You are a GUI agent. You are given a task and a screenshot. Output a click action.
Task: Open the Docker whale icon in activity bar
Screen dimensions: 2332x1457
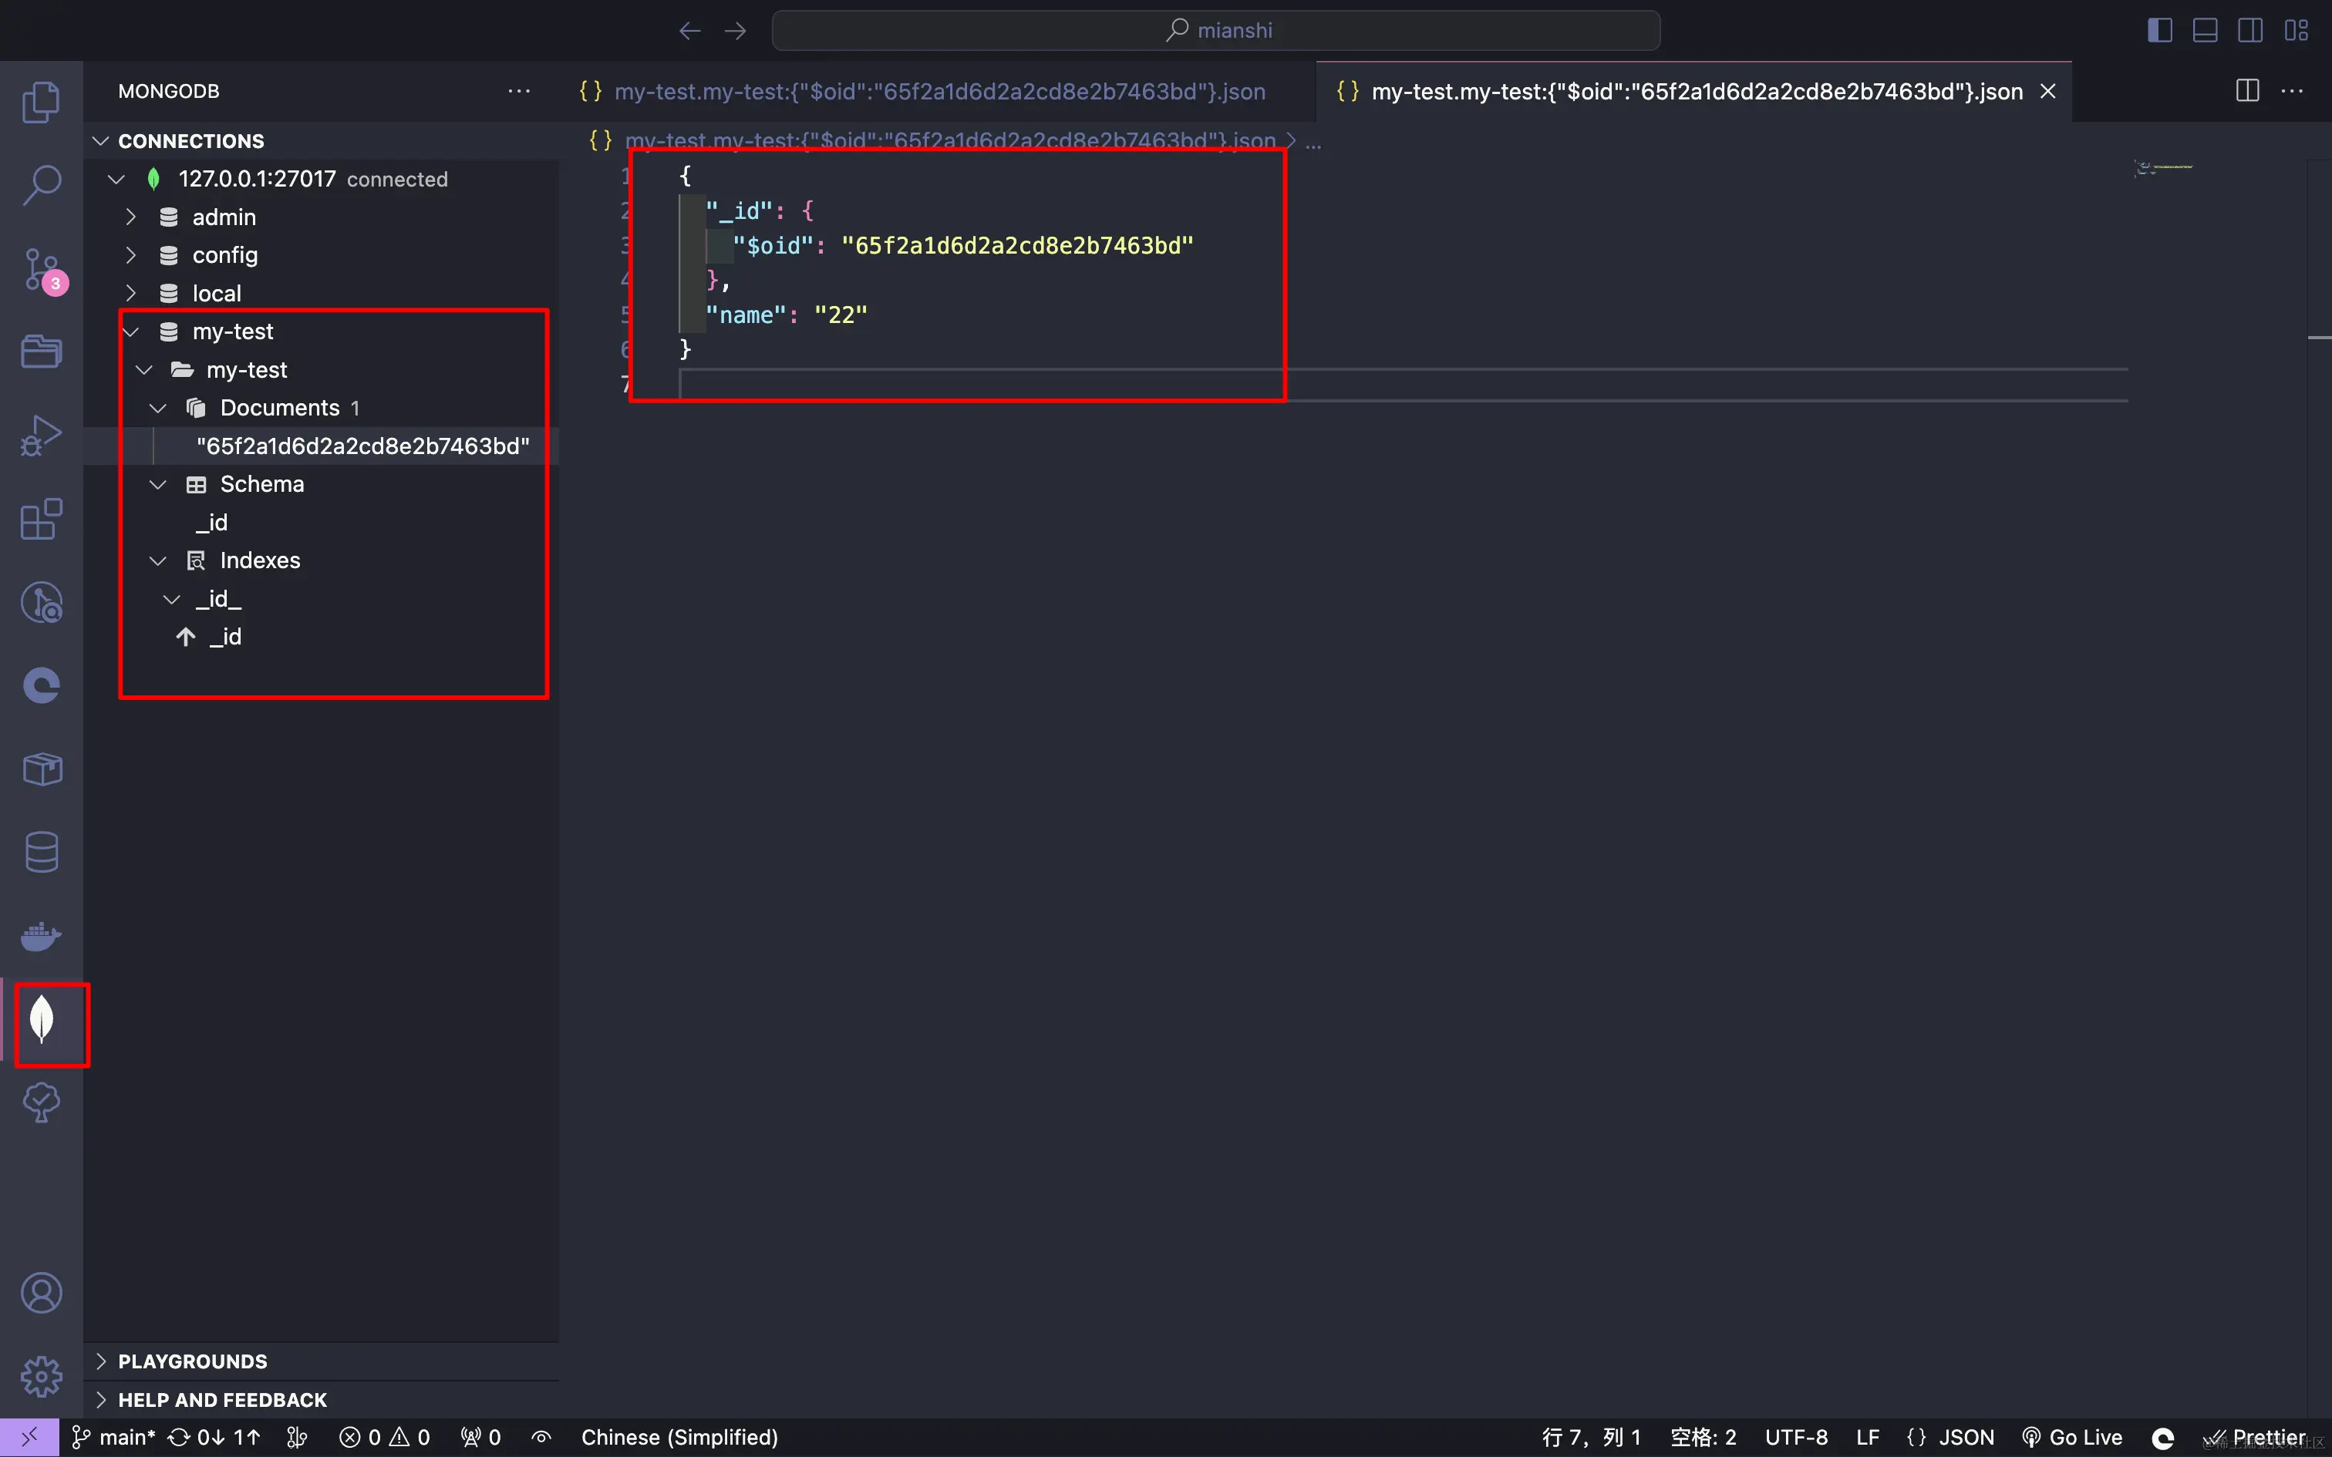[42, 936]
